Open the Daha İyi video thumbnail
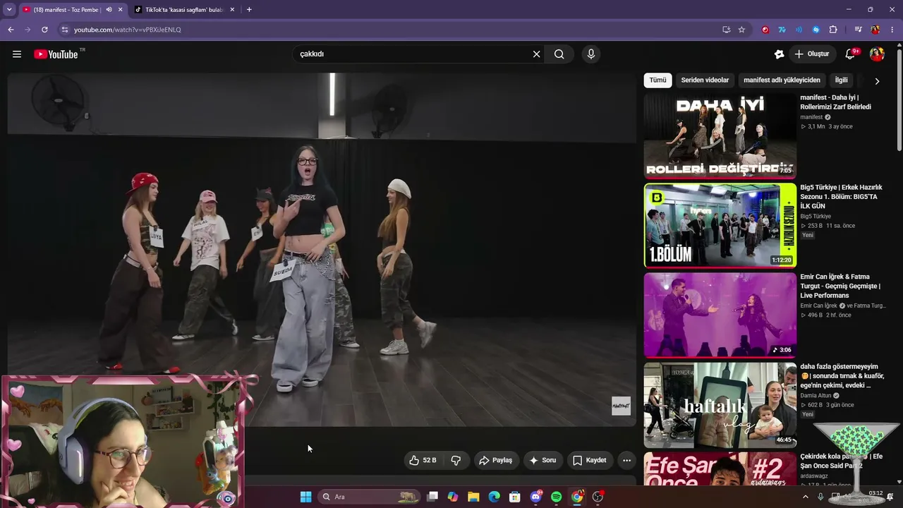903x508 pixels. pos(720,136)
